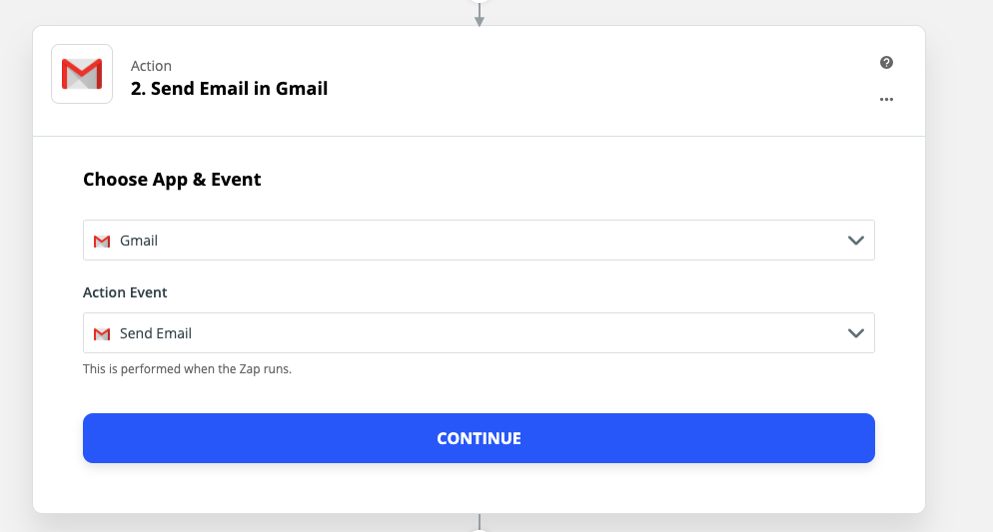
Task: Open the help question mark icon
Action: click(886, 63)
